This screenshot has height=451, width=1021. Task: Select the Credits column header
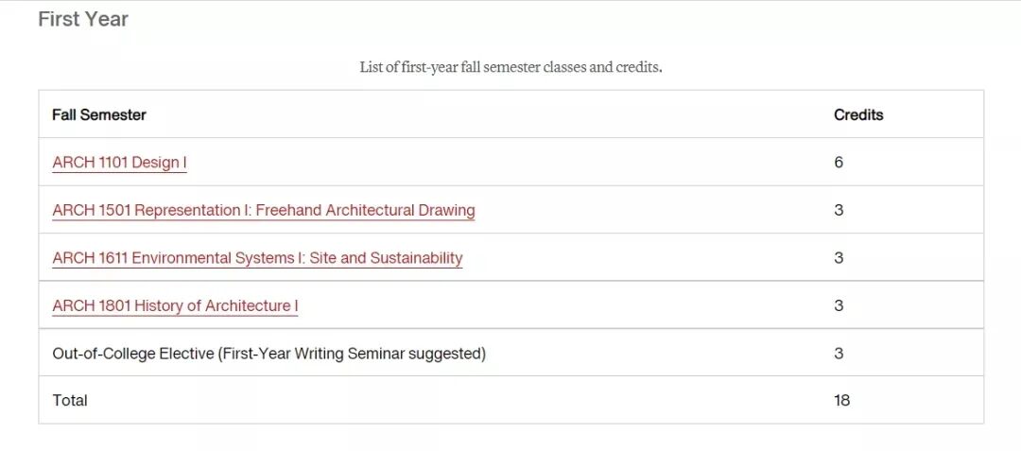(x=858, y=114)
